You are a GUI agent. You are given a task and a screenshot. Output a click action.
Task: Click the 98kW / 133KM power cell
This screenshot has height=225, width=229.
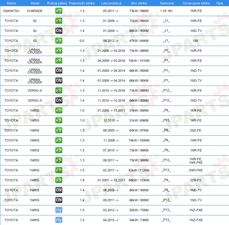(x=139, y=180)
